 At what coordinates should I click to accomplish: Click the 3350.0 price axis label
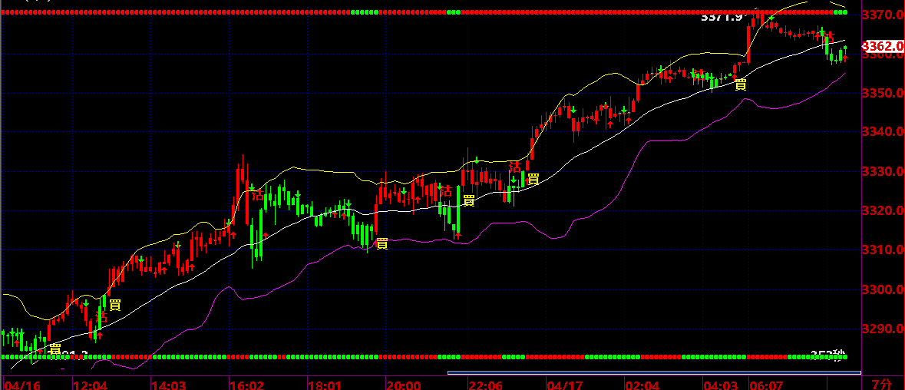coord(883,93)
